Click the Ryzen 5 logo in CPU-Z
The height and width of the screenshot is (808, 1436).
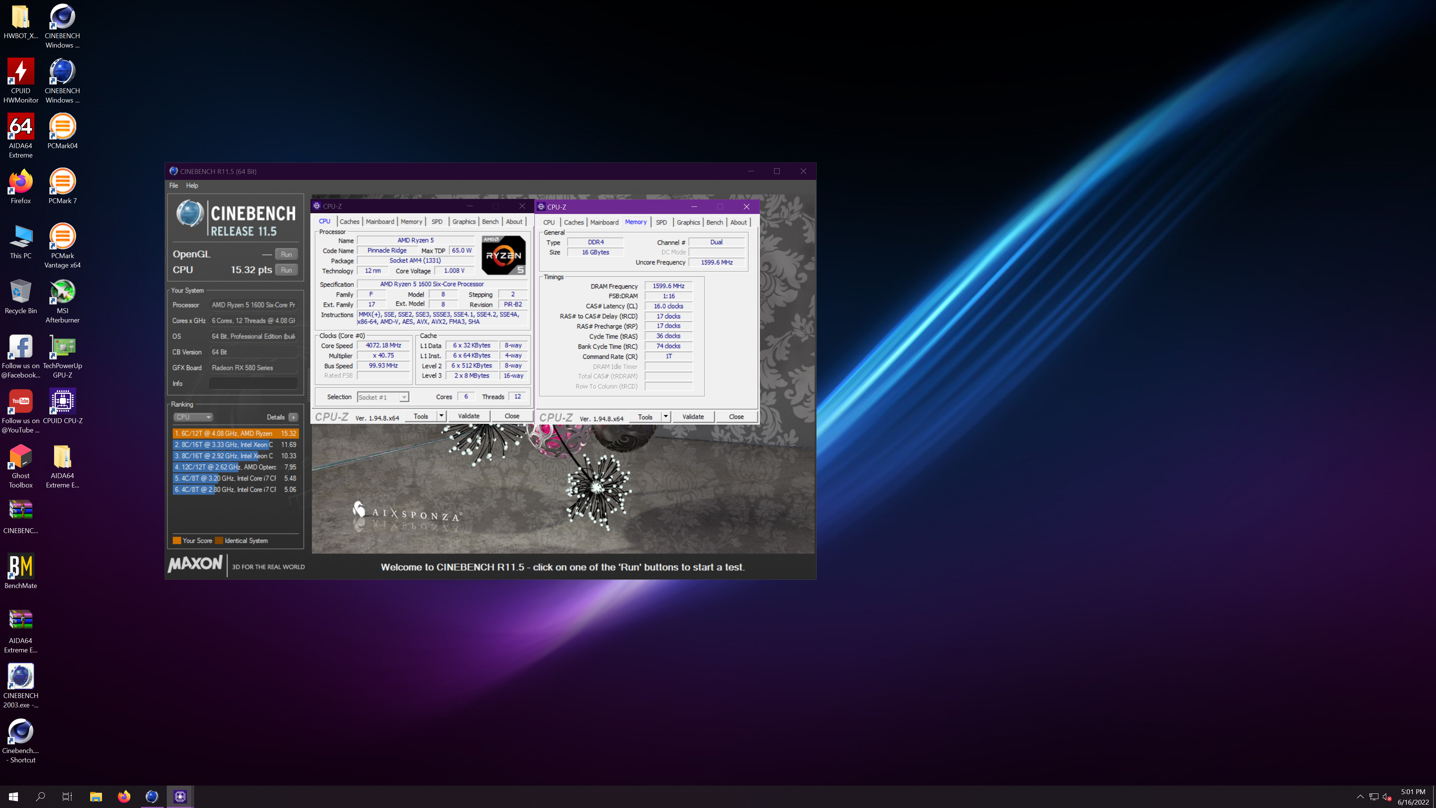pos(503,255)
